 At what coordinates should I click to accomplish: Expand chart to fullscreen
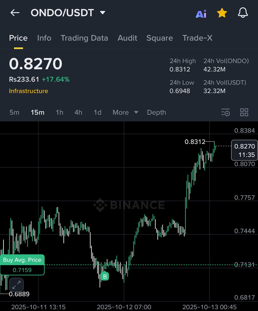[x=17, y=285]
